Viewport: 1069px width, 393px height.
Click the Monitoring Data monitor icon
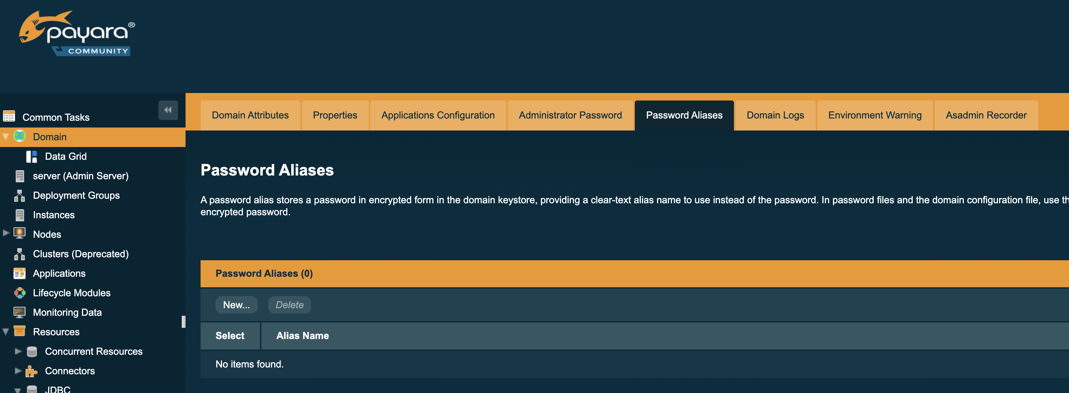click(19, 312)
